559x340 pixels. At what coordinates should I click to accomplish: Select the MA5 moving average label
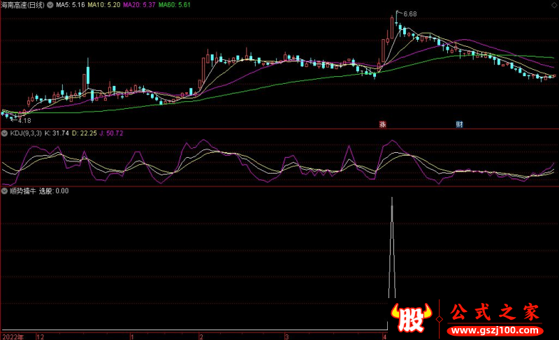[x=70, y=5]
